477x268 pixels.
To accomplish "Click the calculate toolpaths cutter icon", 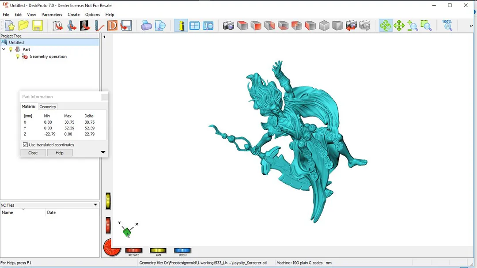I will pyautogui.click(x=99, y=26).
